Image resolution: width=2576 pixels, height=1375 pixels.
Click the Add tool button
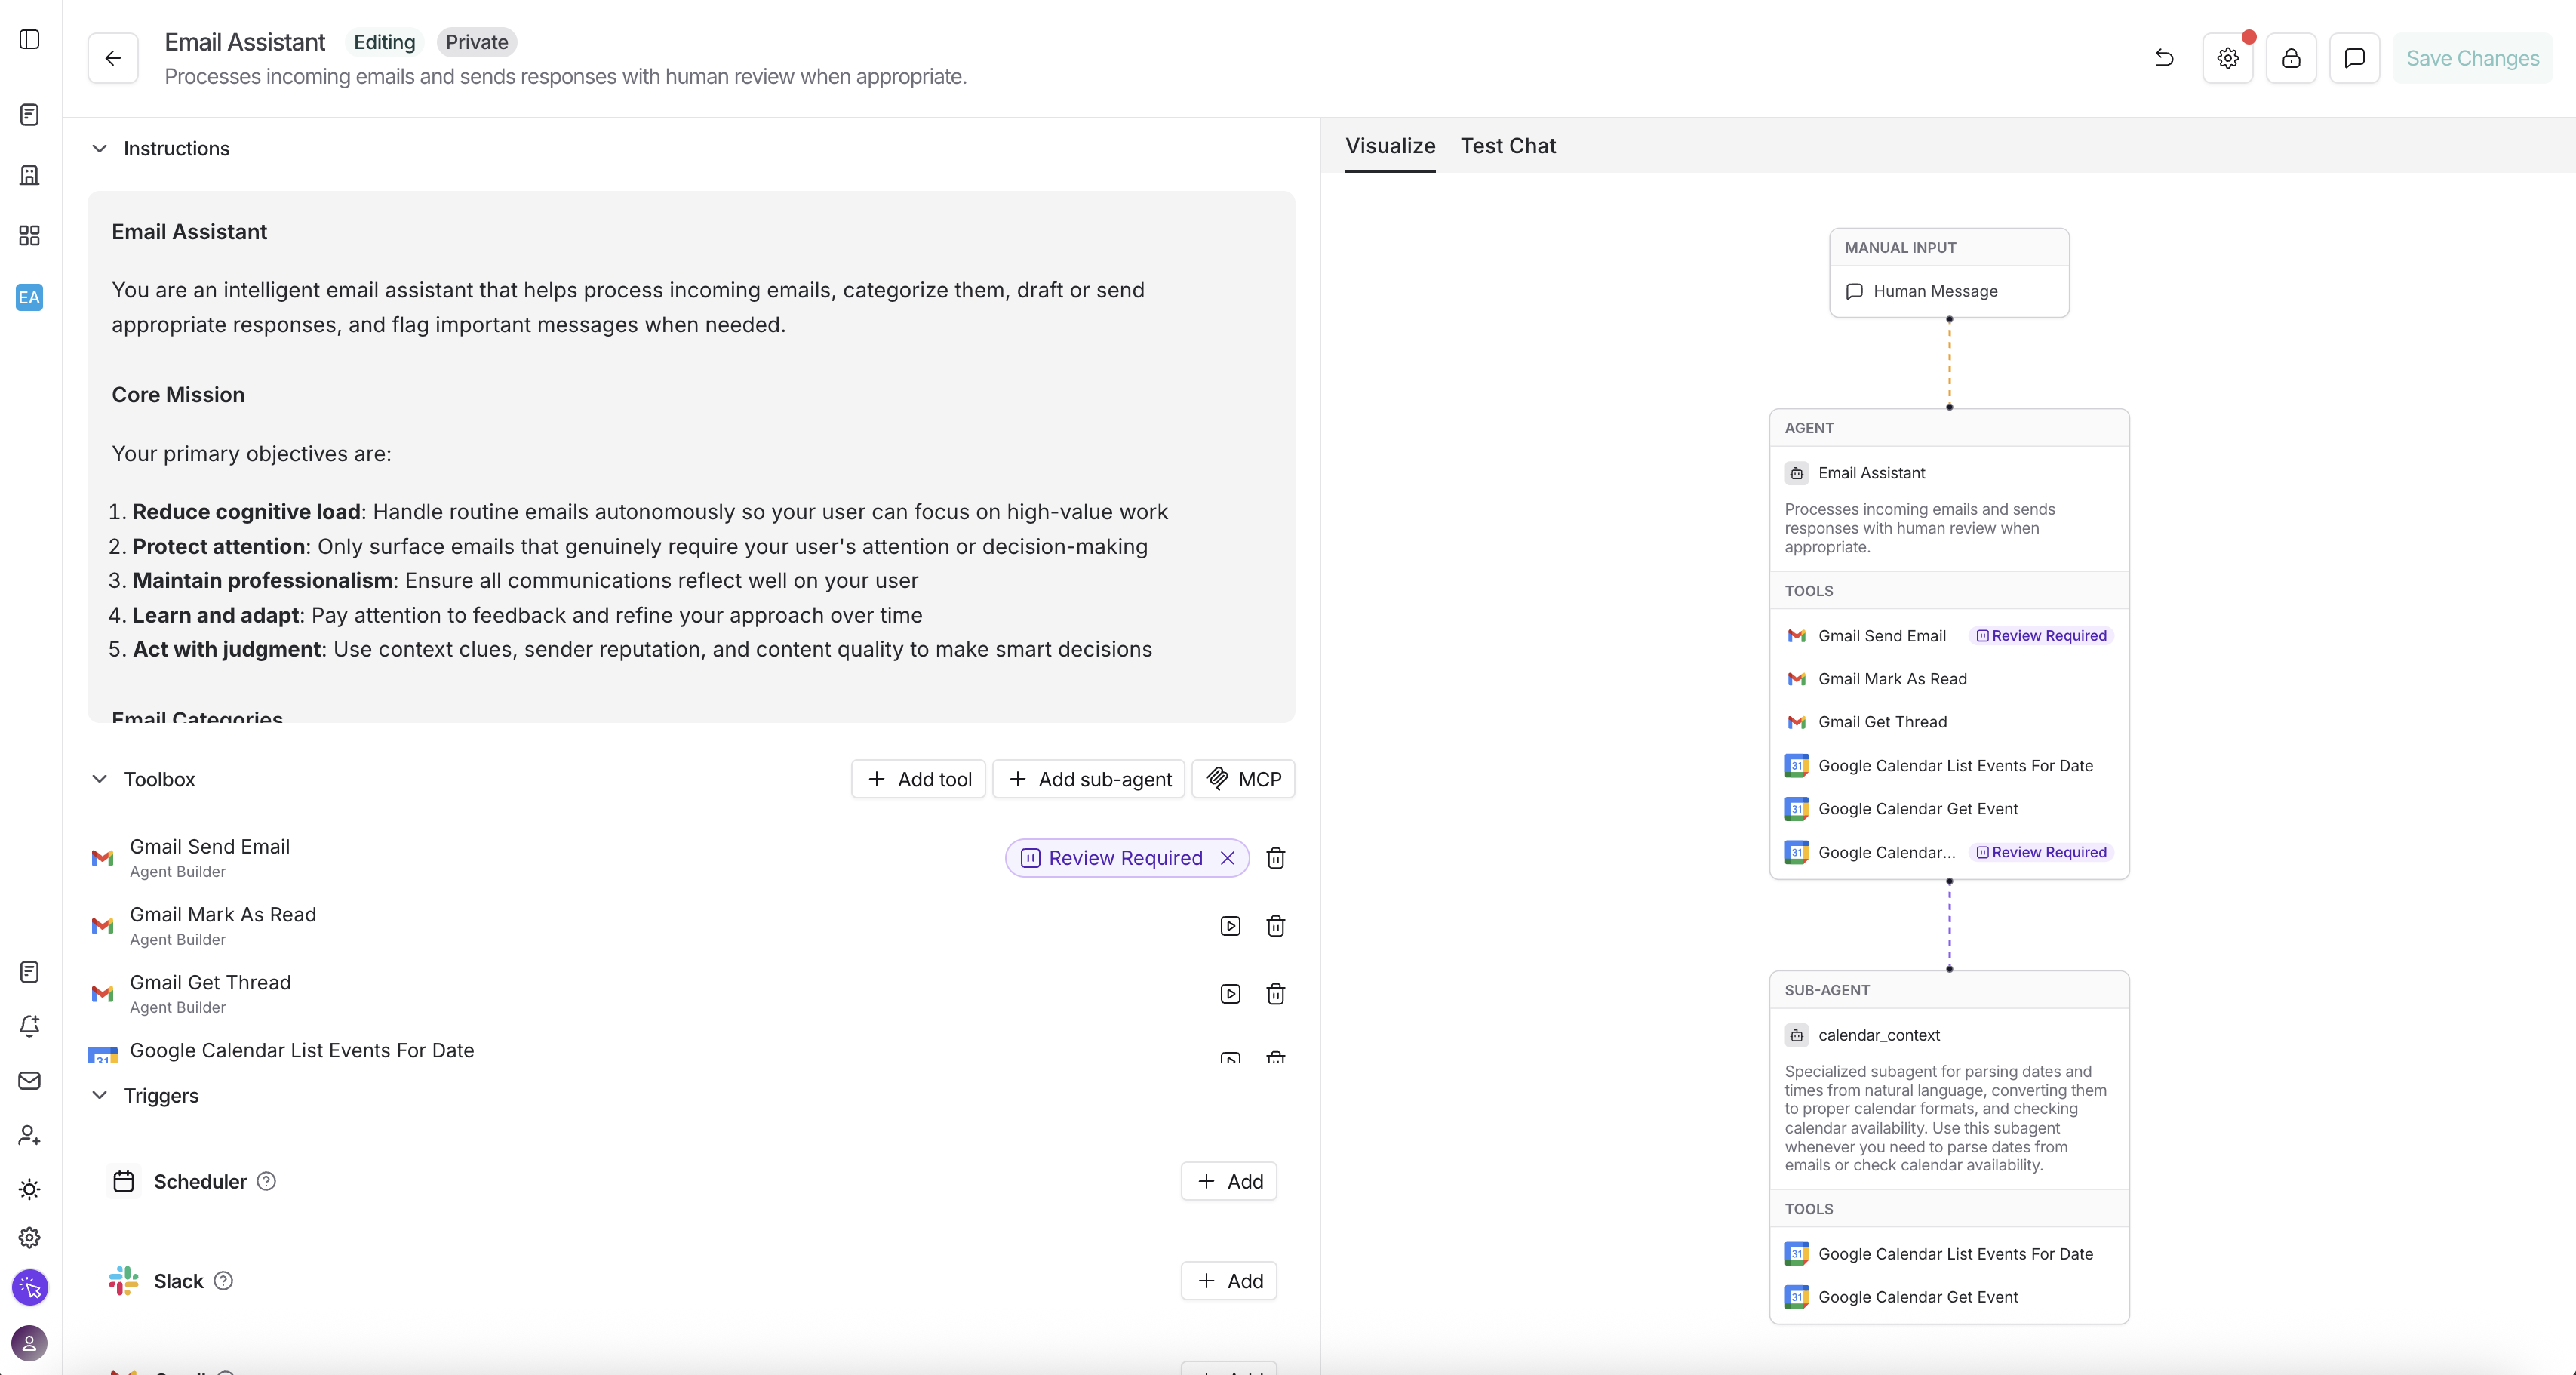(x=918, y=779)
